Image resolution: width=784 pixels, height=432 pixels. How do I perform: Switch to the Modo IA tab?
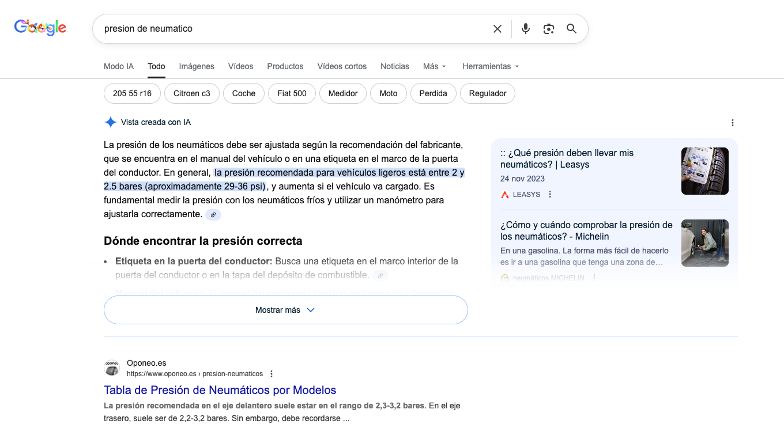(x=119, y=66)
